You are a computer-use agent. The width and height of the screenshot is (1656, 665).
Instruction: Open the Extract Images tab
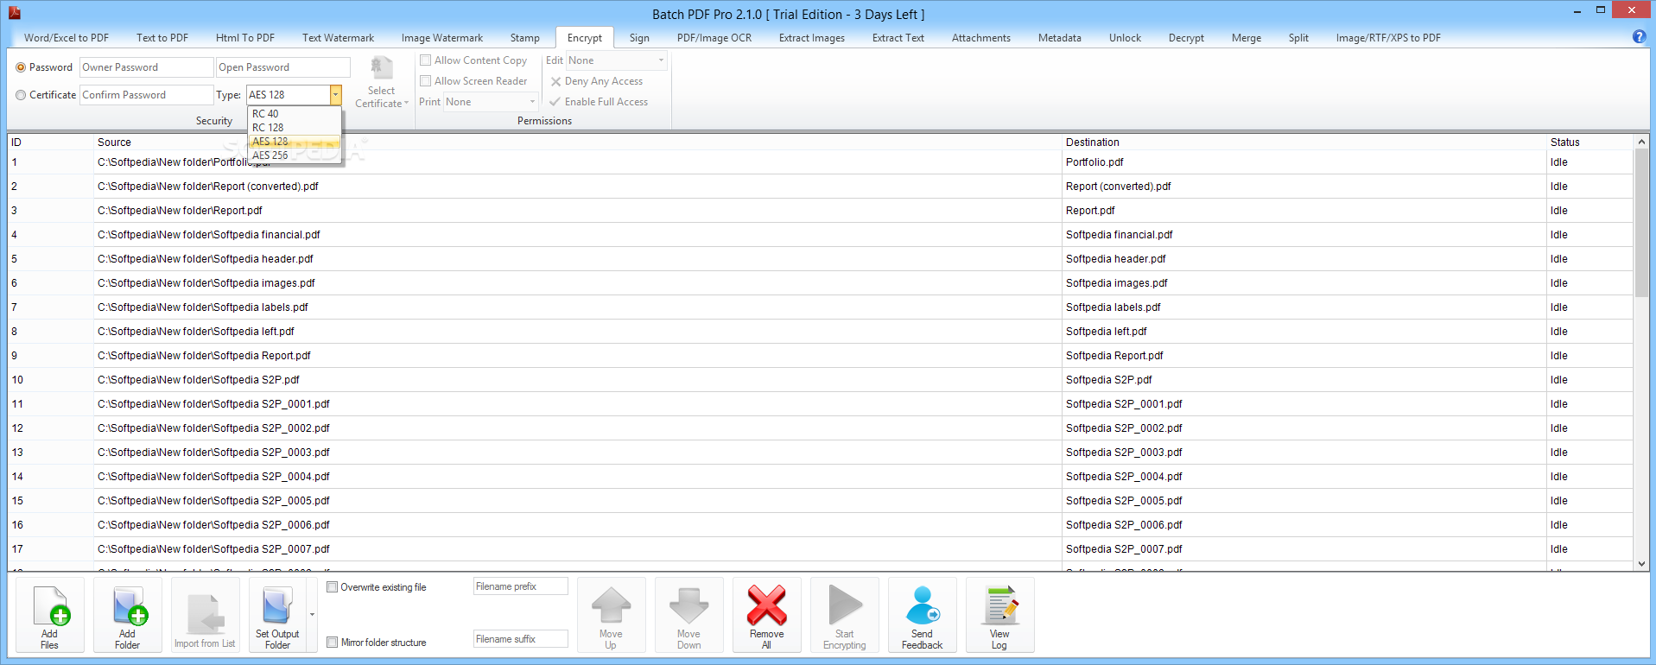[x=812, y=38]
